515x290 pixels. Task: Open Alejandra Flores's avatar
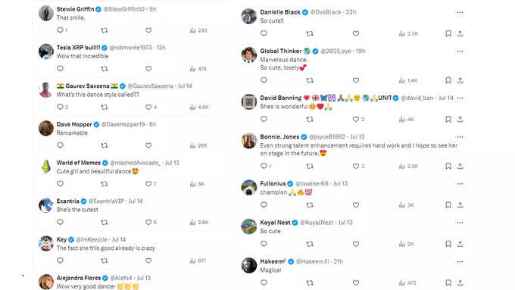coord(46,282)
